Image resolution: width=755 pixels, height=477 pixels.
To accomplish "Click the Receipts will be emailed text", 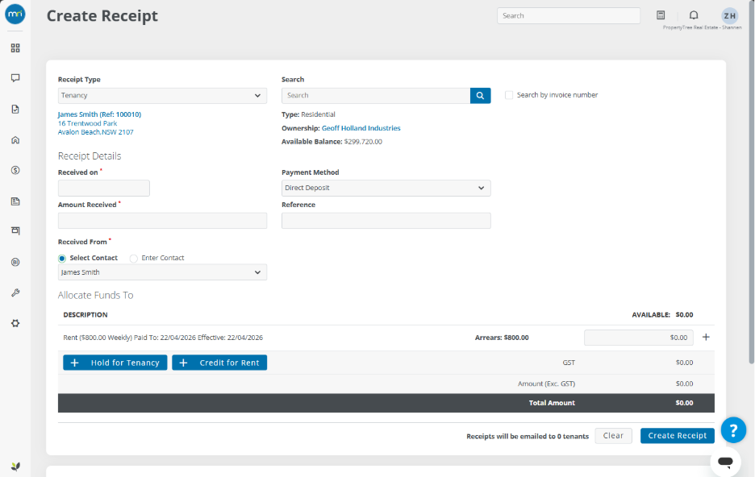I will 528,436.
